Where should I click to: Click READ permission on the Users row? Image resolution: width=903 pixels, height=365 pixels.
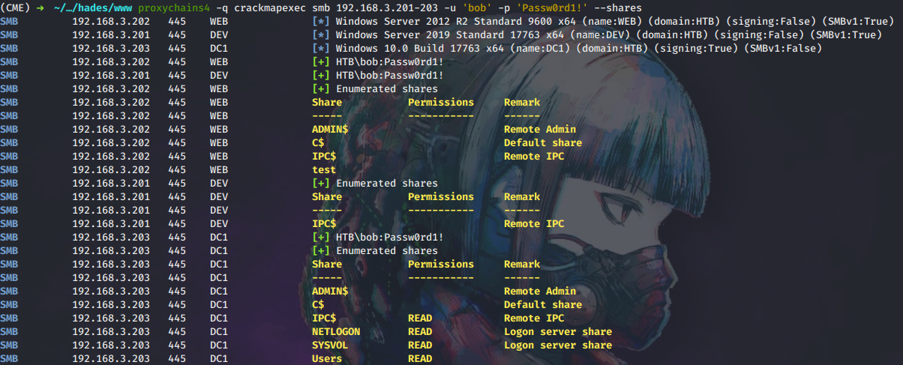[420, 358]
